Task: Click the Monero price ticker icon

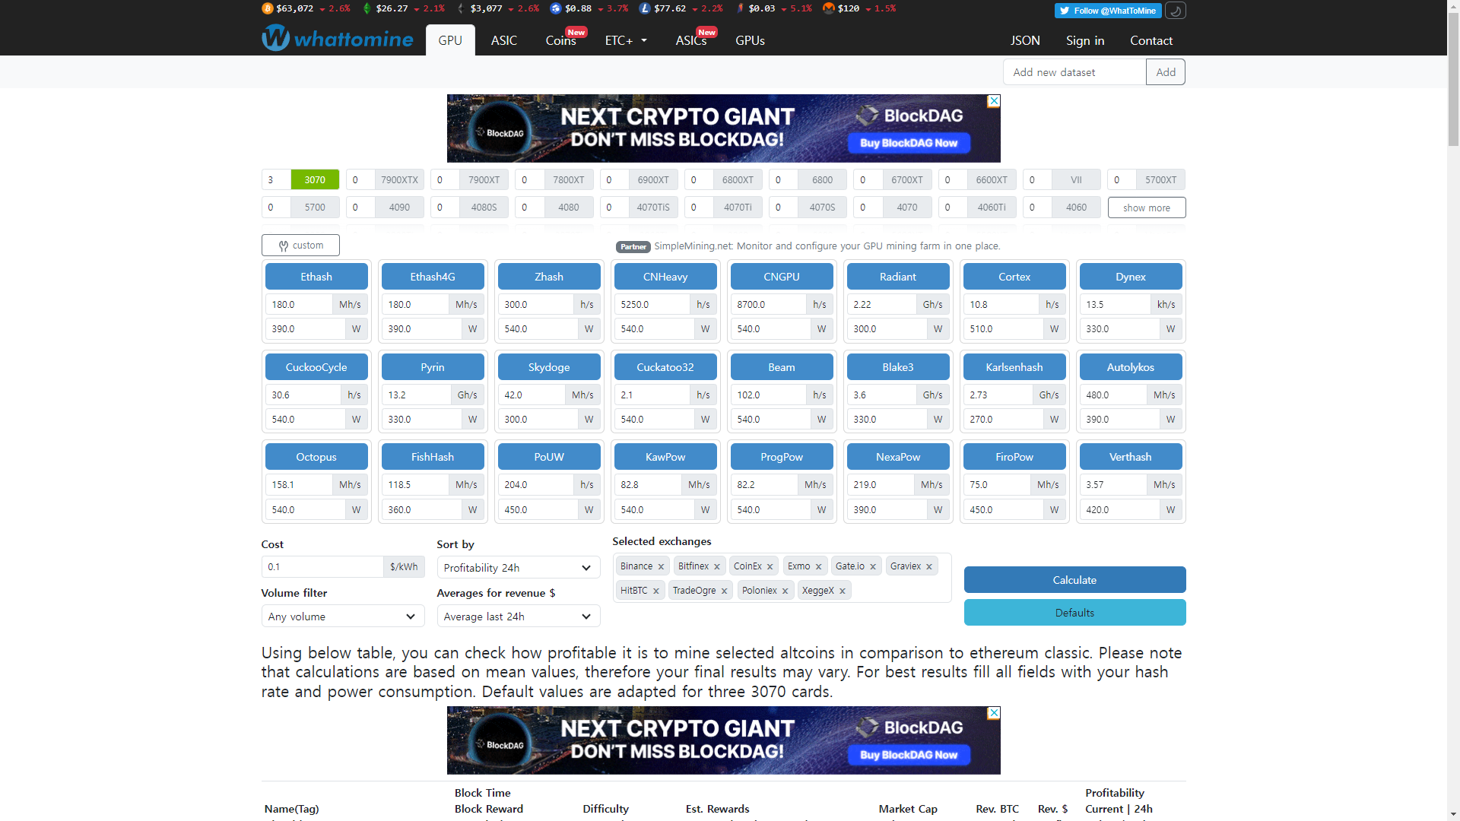Action: tap(829, 8)
